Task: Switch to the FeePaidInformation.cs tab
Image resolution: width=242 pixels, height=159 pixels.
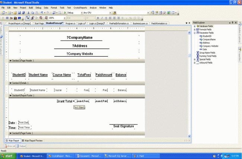Action: pos(119,23)
